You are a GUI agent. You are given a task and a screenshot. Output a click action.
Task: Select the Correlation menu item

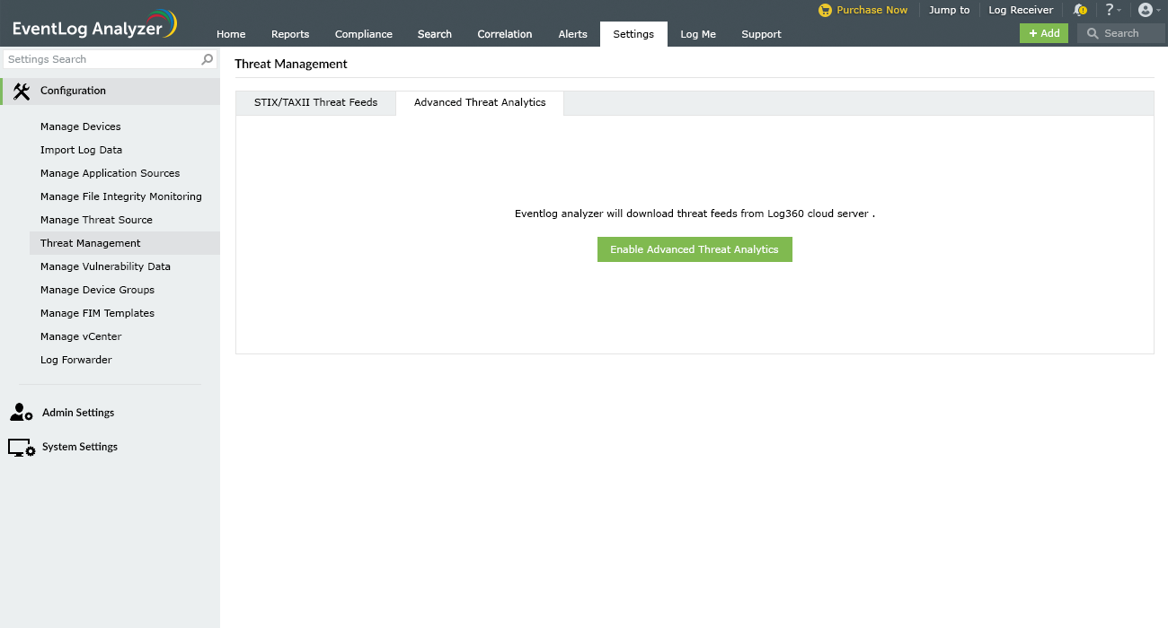click(x=504, y=34)
